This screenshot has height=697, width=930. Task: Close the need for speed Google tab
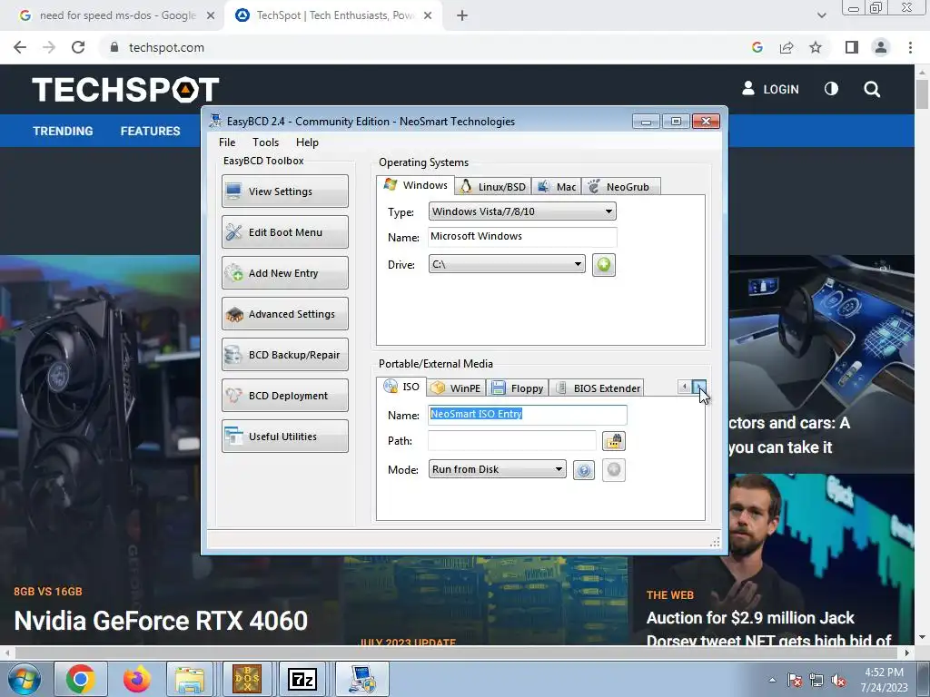(x=211, y=15)
